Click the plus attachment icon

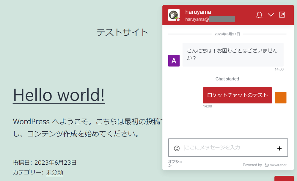click(279, 148)
